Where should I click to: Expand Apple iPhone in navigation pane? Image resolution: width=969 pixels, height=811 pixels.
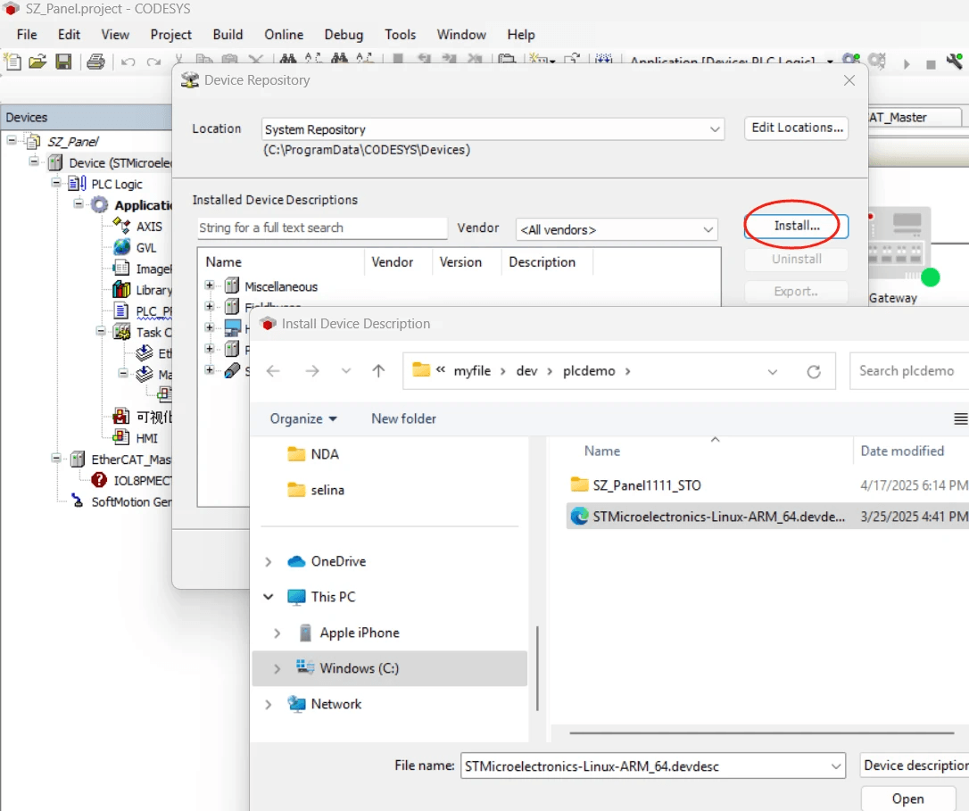tap(277, 633)
